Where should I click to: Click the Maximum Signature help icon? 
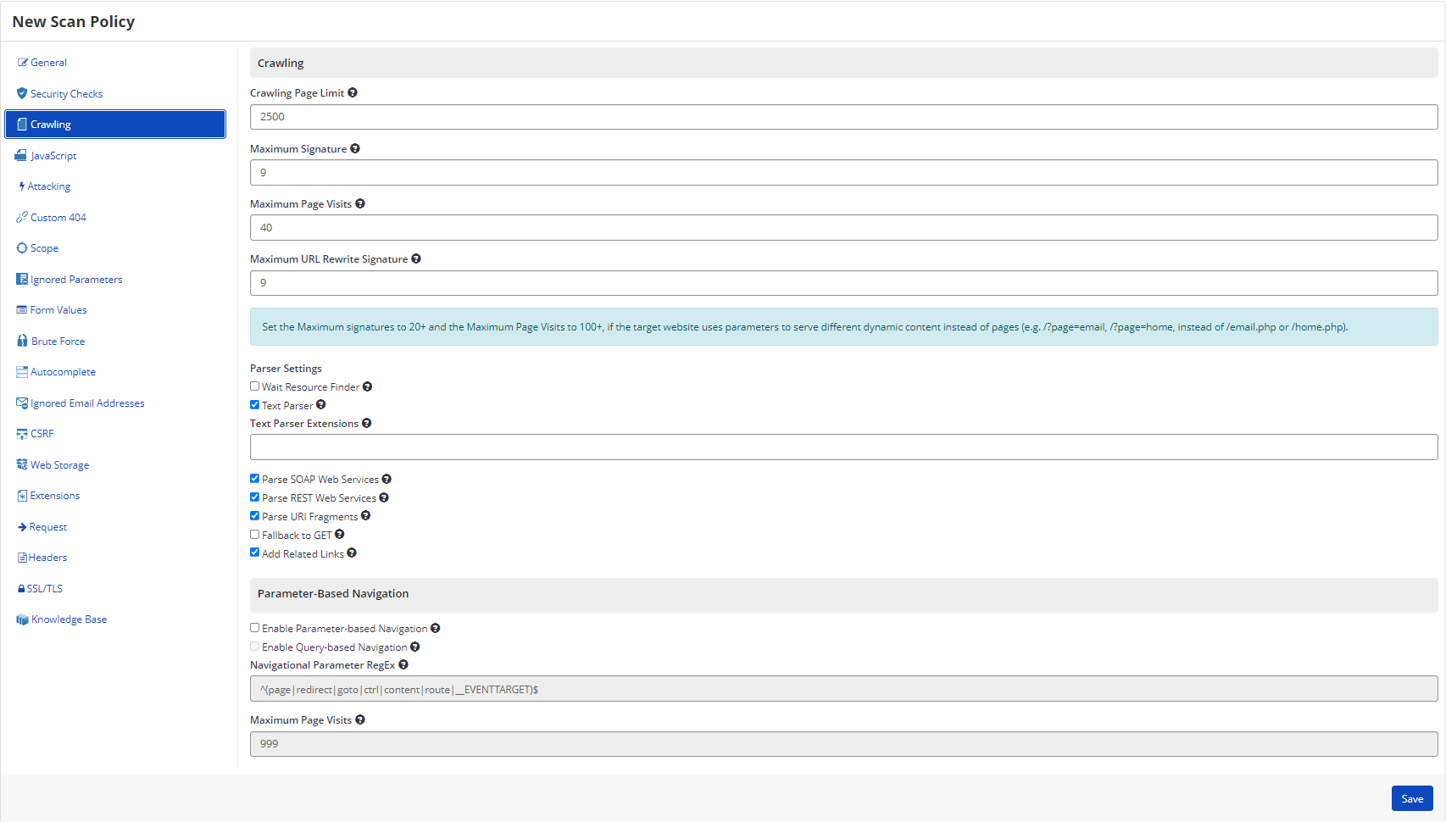tap(355, 147)
